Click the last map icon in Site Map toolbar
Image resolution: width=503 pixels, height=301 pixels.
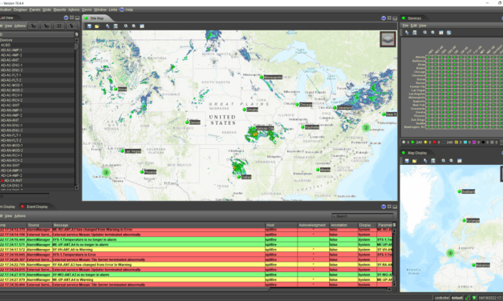coord(142,26)
